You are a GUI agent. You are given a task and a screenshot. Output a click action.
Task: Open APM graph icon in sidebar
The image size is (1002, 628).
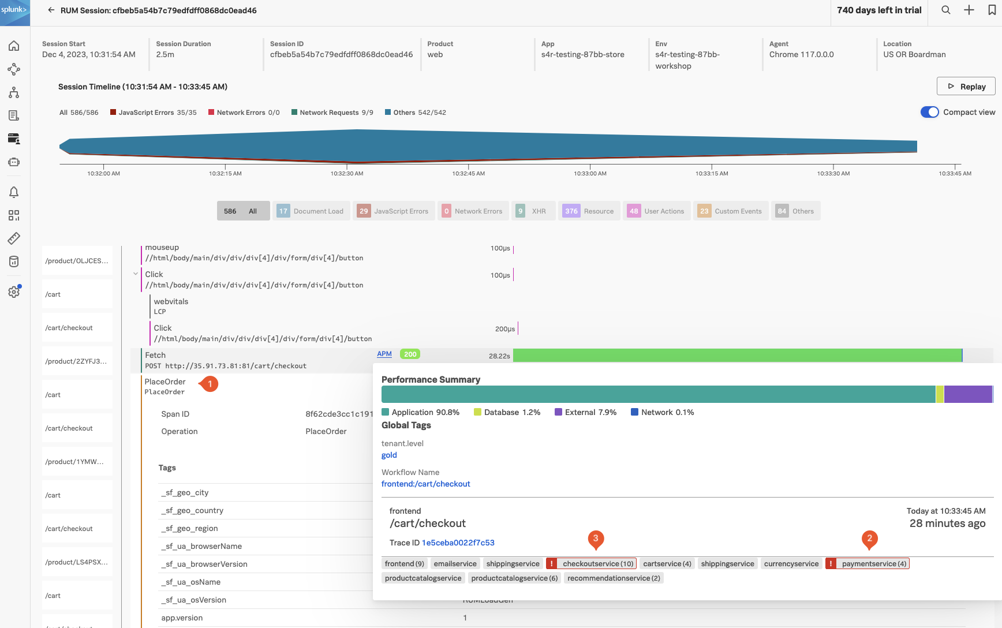[x=14, y=69]
